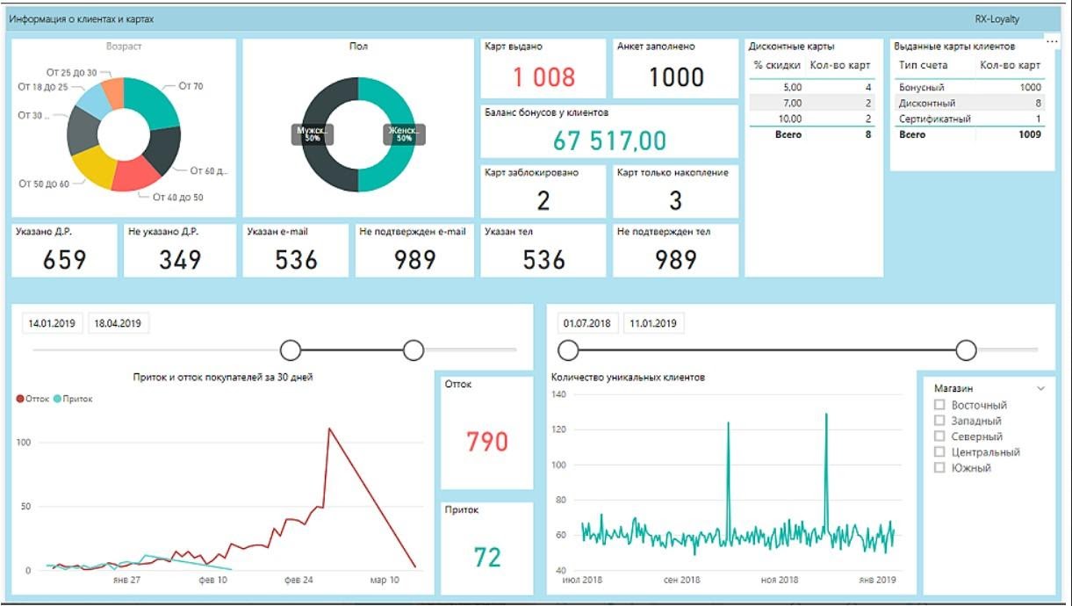Grab the left handle of the 01.07.2018 date slider
The width and height of the screenshot is (1072, 606).
tap(569, 350)
